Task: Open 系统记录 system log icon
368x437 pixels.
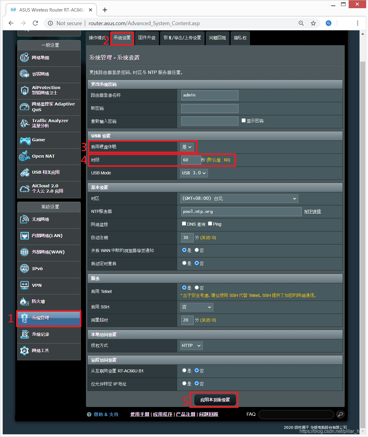Action: click(x=25, y=334)
